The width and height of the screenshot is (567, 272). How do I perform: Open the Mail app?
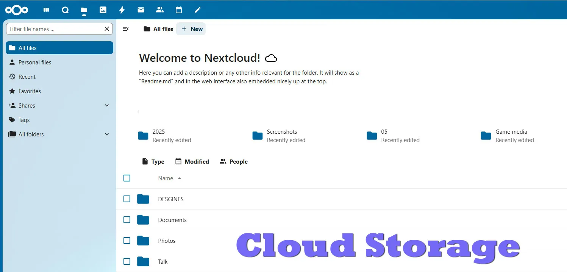(141, 10)
